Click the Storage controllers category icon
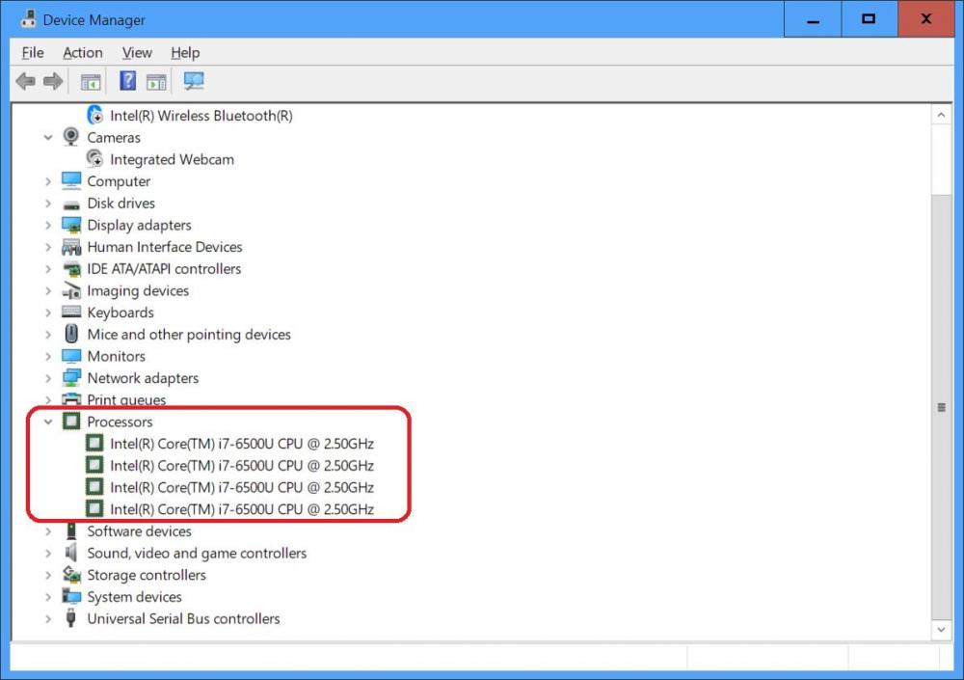This screenshot has height=680, width=964. (x=71, y=575)
